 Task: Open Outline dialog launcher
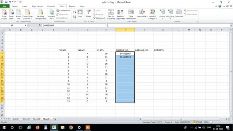pos(197,22)
